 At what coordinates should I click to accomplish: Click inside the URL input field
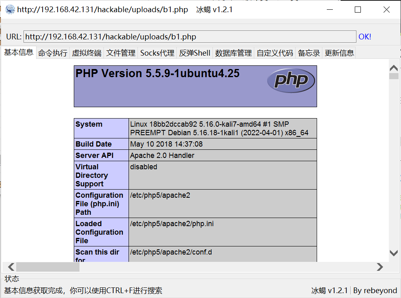pos(189,37)
